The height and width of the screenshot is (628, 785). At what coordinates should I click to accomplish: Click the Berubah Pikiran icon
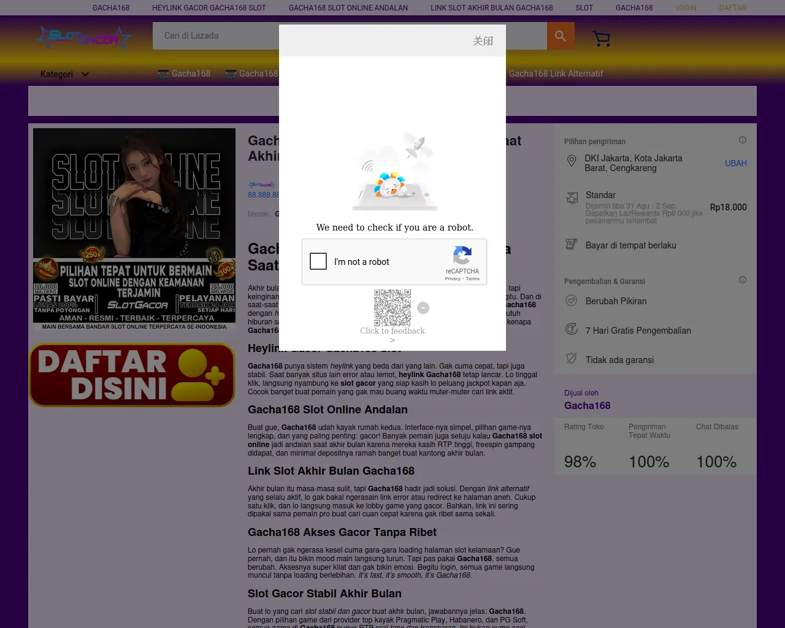[572, 301]
